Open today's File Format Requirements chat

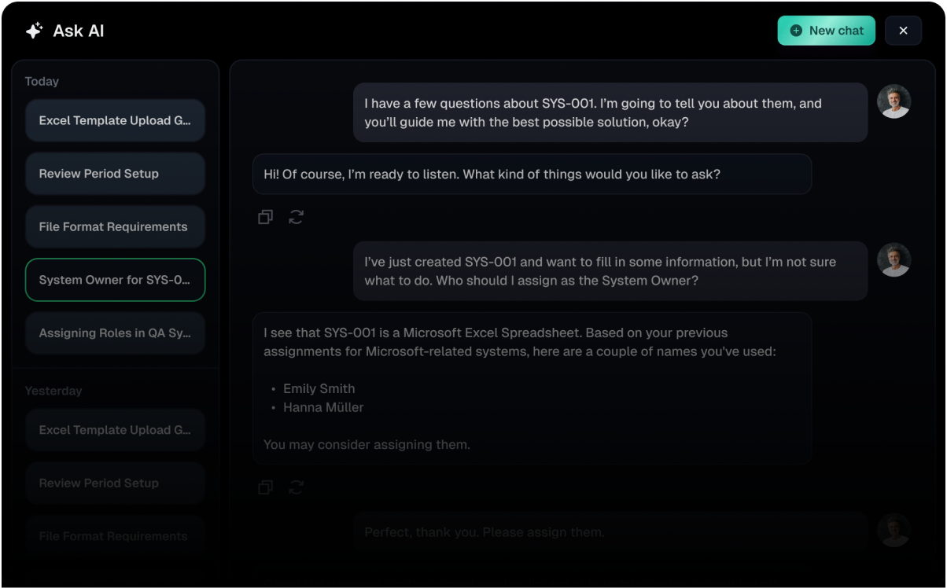(115, 227)
